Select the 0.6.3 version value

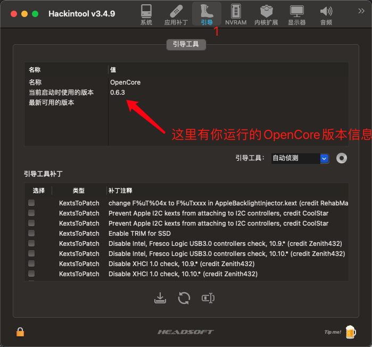click(x=118, y=93)
